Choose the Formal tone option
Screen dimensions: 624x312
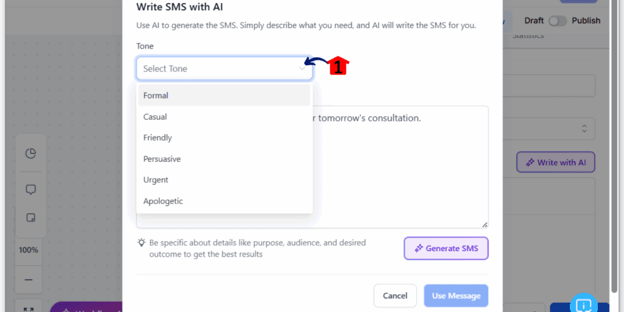coord(224,96)
